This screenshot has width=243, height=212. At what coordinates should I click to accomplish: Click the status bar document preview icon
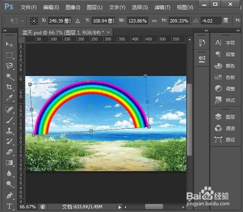click(43, 207)
